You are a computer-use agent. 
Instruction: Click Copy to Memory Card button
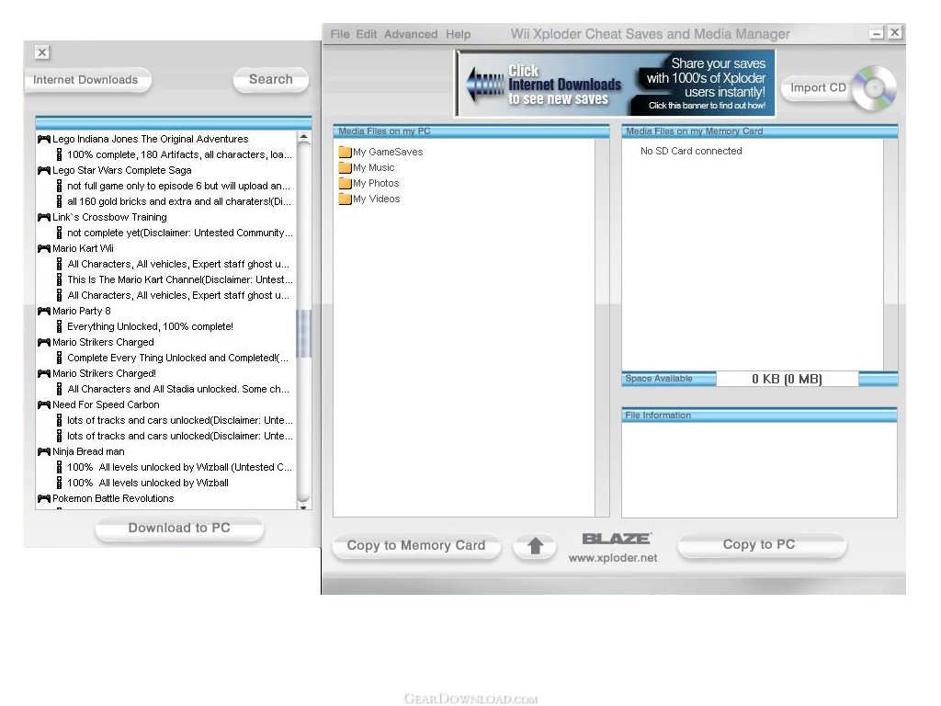tap(416, 546)
